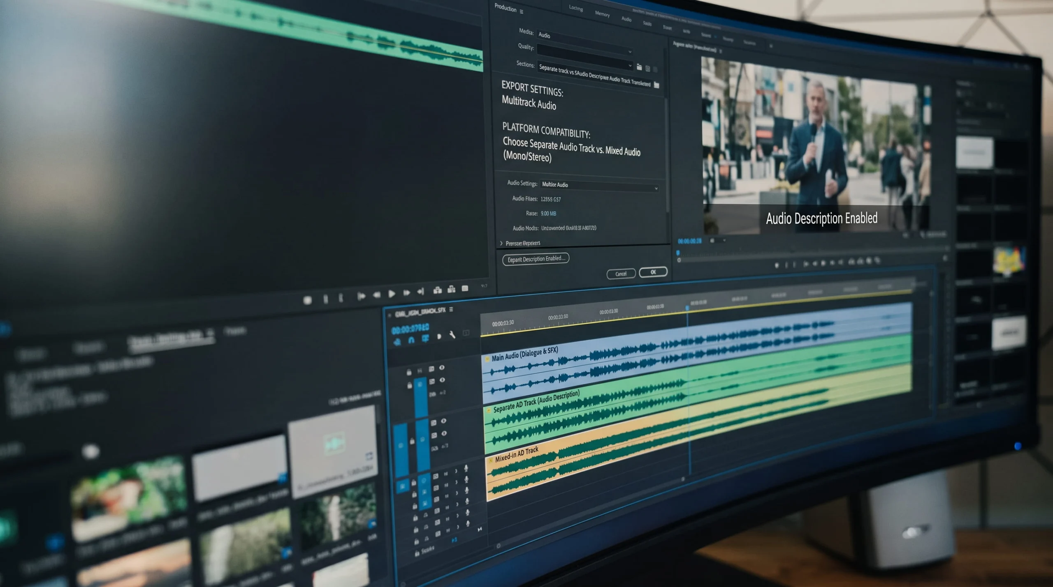
Task: Add a marker in the Source monitor
Action: pos(307,300)
